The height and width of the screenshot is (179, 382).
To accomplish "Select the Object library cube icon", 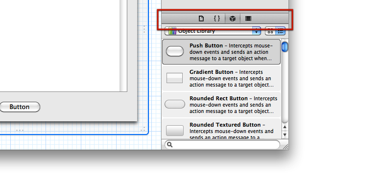I will click(x=233, y=19).
